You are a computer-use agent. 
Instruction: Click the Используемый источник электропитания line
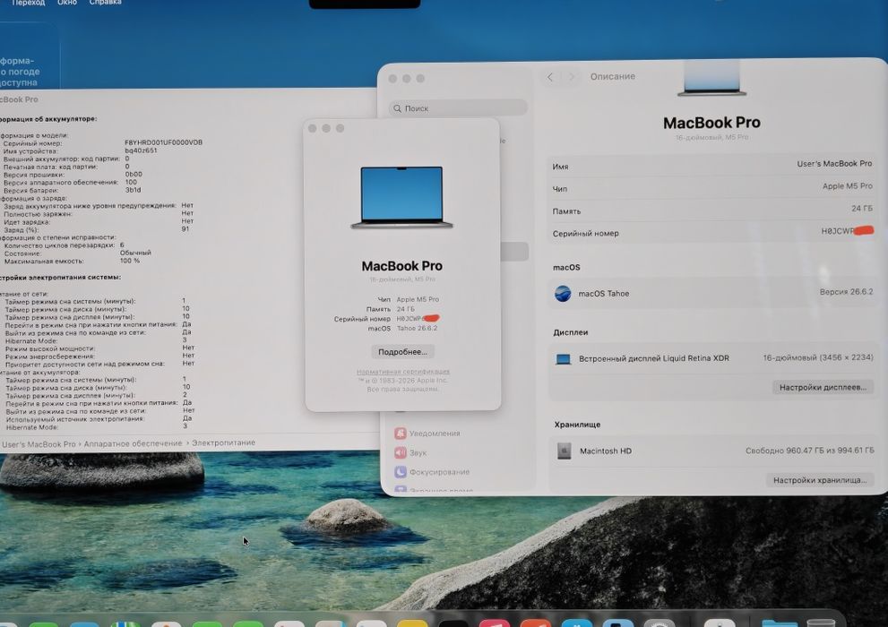[99, 419]
